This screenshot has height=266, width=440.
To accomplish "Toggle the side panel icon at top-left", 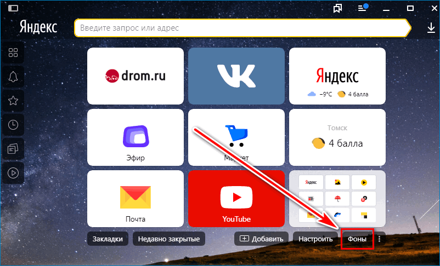I will pyautogui.click(x=13, y=8).
